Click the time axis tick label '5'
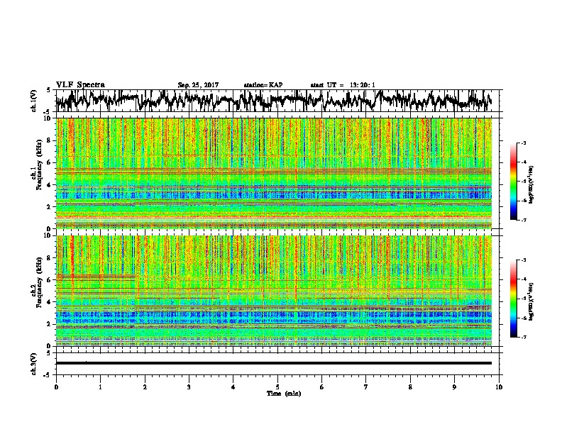This screenshot has height=434, width=562. click(x=277, y=387)
